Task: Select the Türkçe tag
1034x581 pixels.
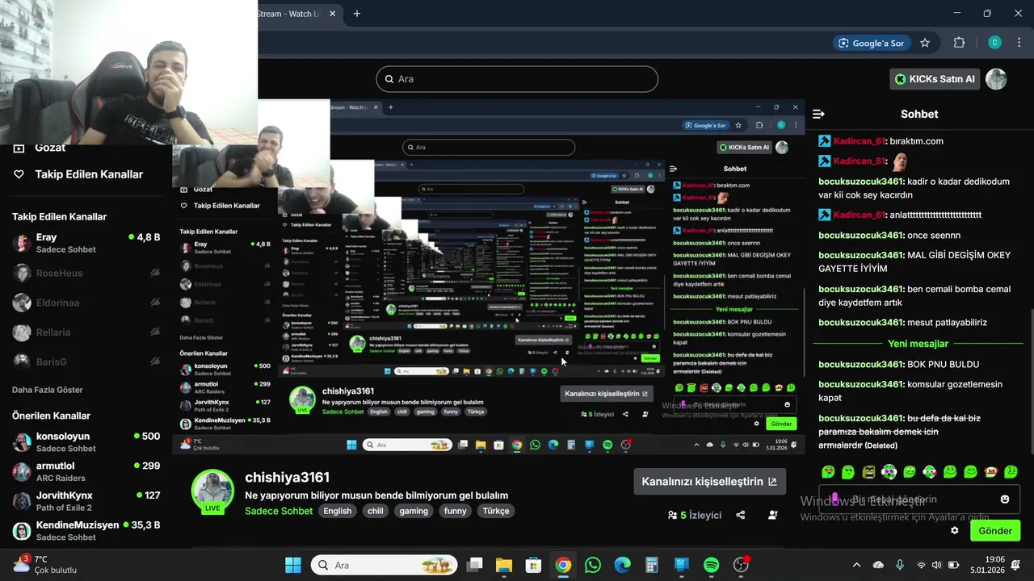Action: pyautogui.click(x=496, y=511)
